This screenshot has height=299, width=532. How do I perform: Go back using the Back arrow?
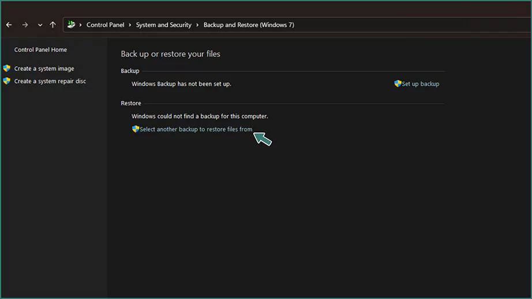coord(9,25)
